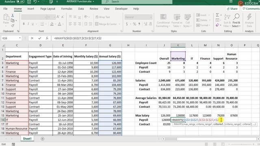Open the Developer tab
260x146 pixels.
[x=121, y=9]
